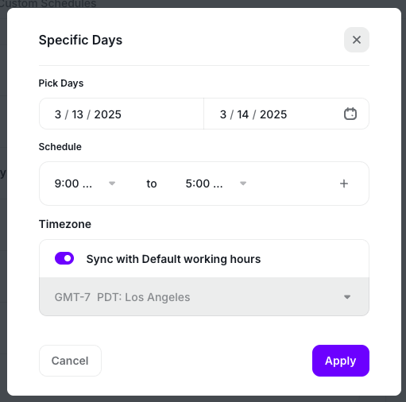Expand the start time 9:00 dropdown

(x=85, y=184)
